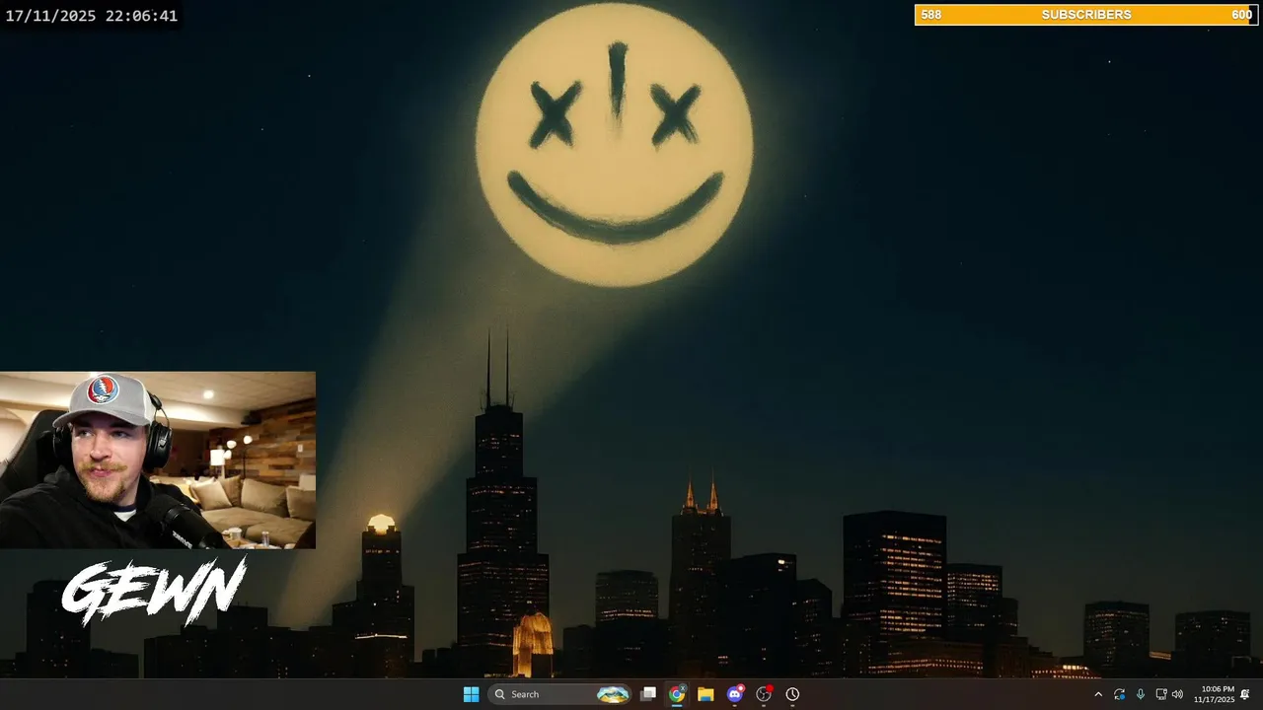Click the 17/11/2025 22:06:41 timestamp overlay
Image resolution: width=1263 pixels, height=710 pixels.
91,16
